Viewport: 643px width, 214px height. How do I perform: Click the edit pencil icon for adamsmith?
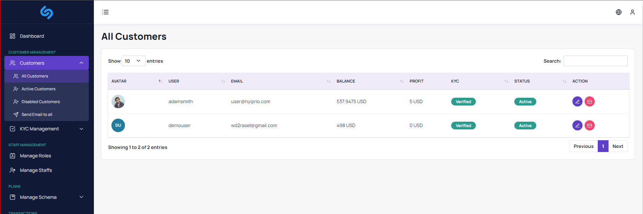(x=577, y=101)
